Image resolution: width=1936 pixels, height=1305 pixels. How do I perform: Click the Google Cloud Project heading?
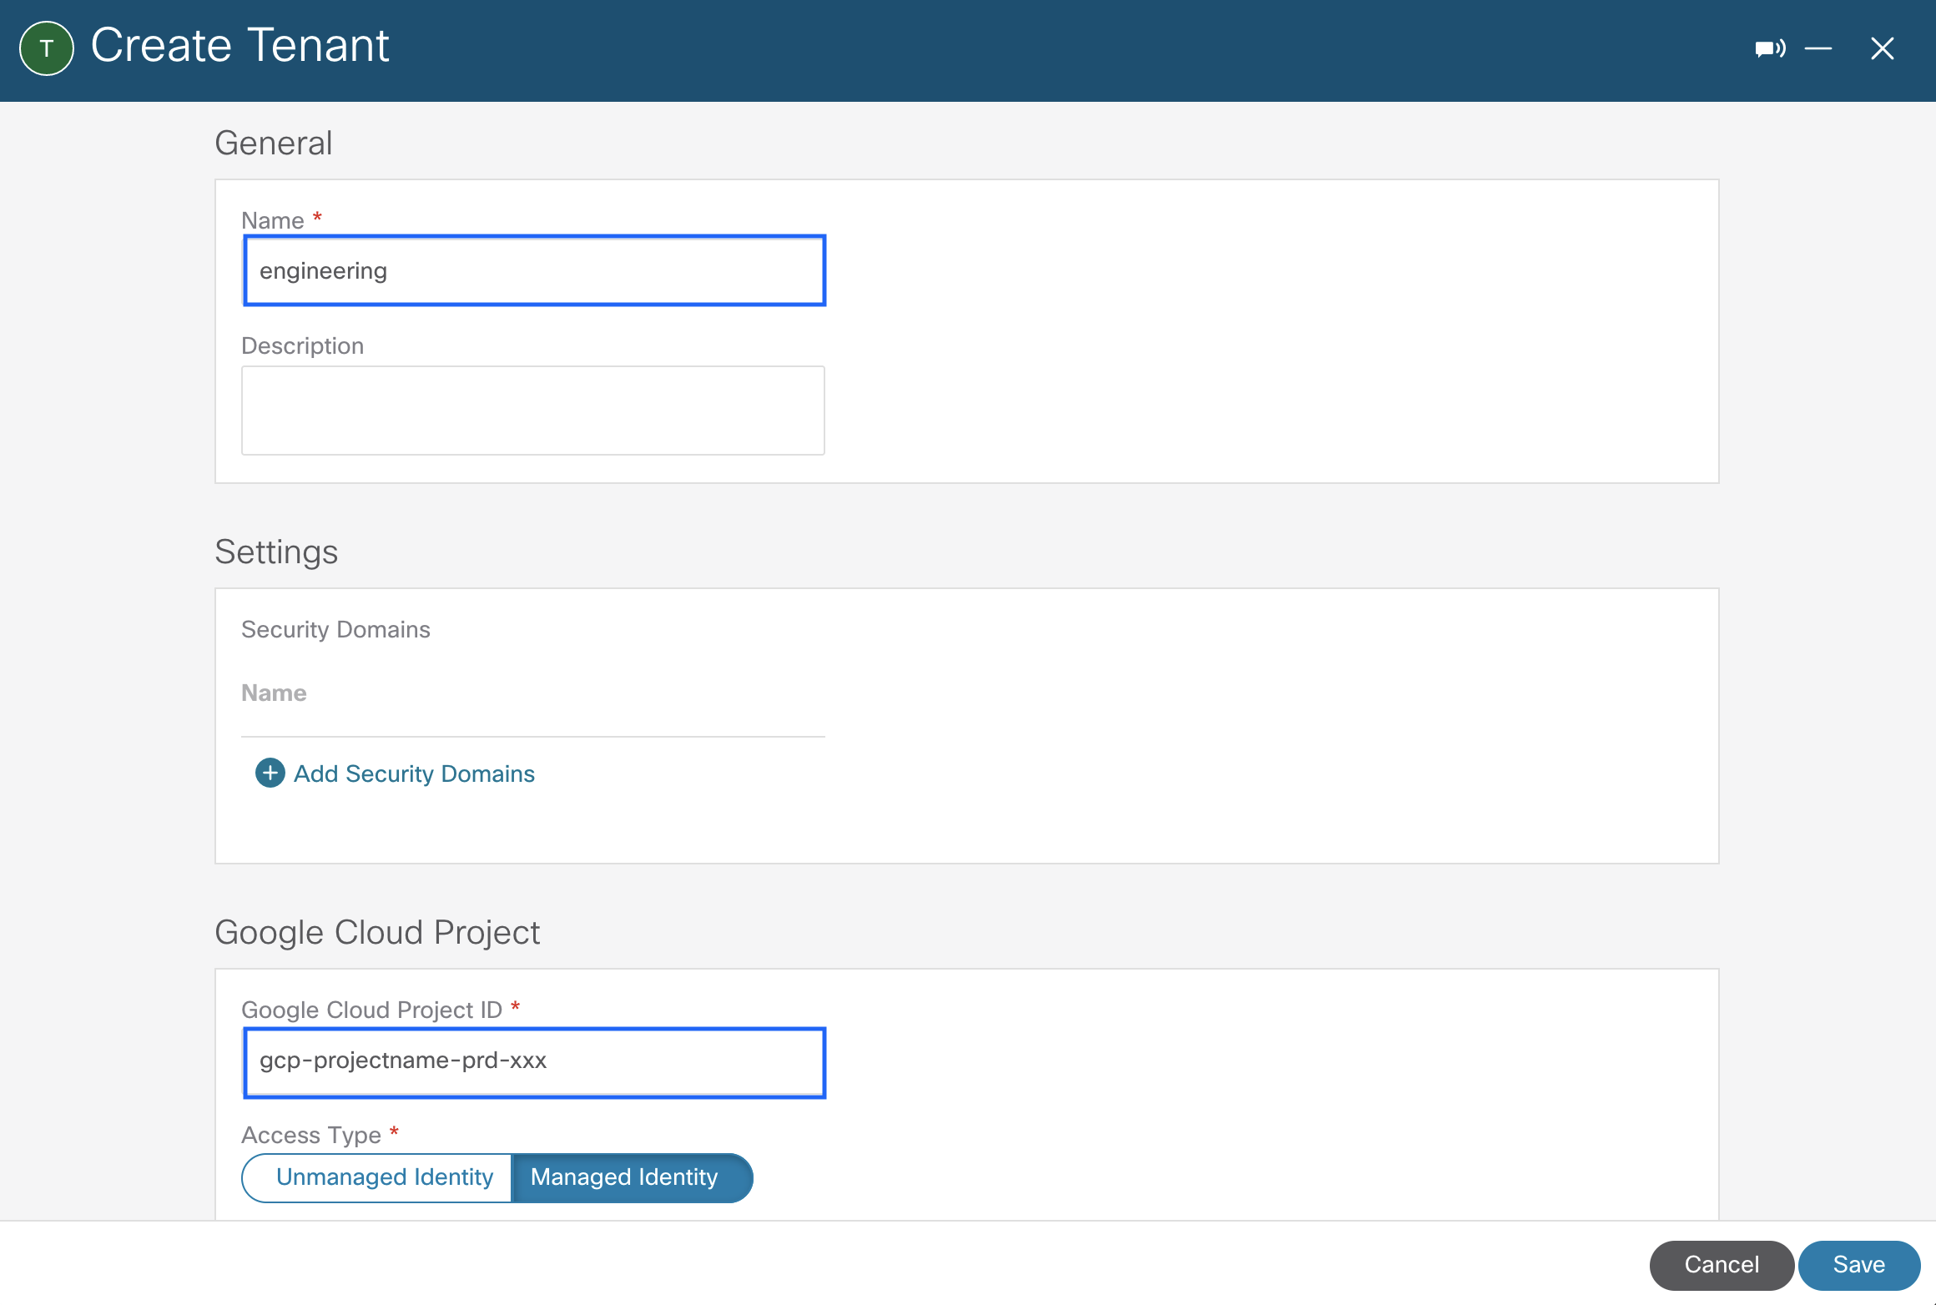(x=377, y=932)
